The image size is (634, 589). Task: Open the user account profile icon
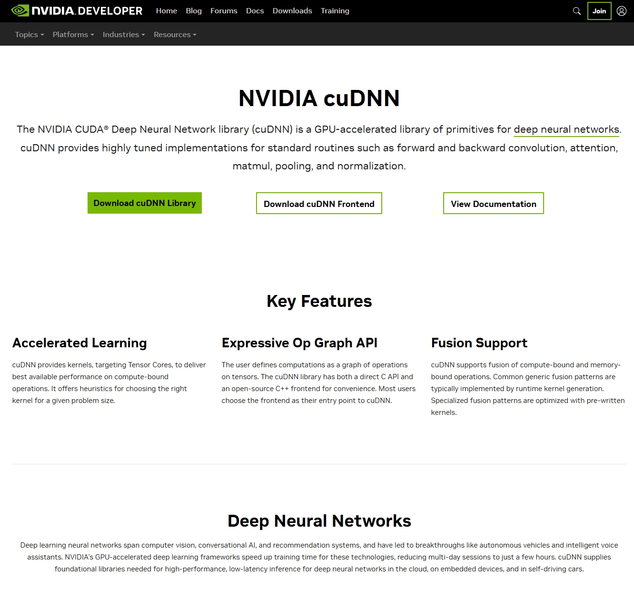(622, 11)
